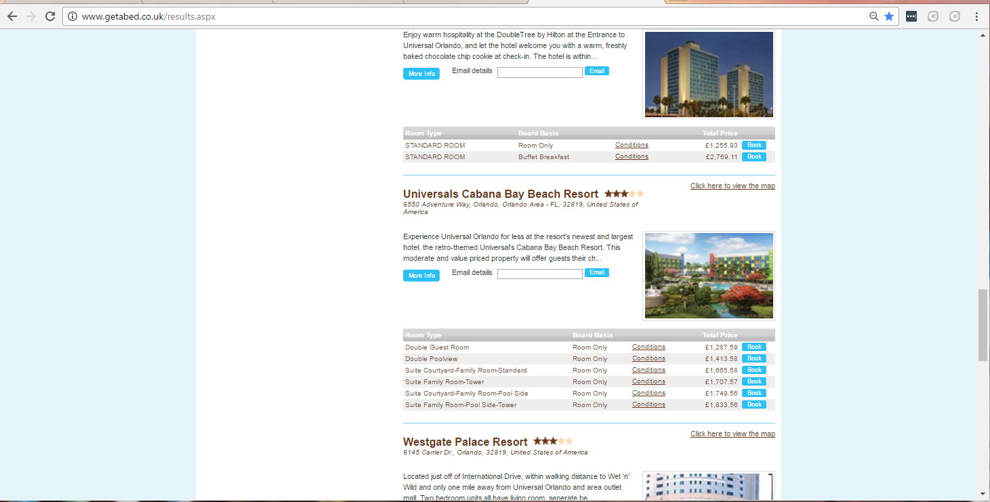Select the Universals Cabana Bay Beach Resort heading
Viewport: 990px width, 502px height.
501,194
